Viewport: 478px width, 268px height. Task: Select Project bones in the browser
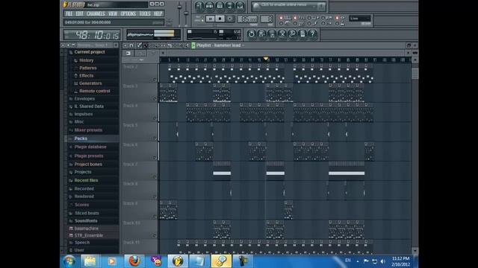[88, 165]
